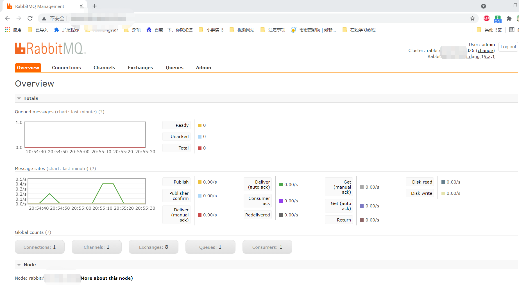Image resolution: width=519 pixels, height=285 pixels.
Task: Open the 视频网站 bookmark folder
Action: [x=242, y=30]
